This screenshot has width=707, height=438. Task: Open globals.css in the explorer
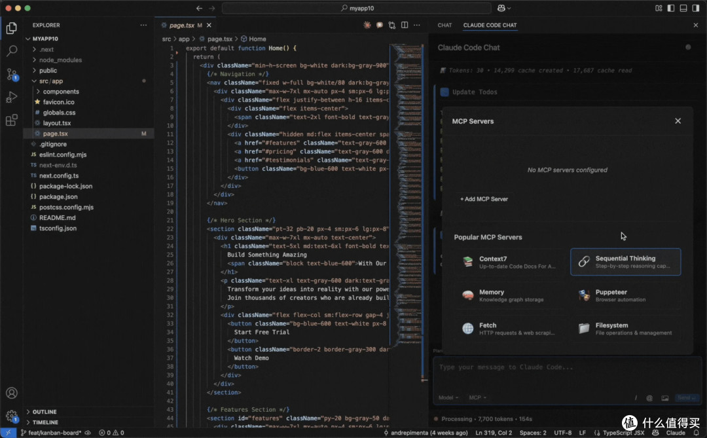(88, 113)
